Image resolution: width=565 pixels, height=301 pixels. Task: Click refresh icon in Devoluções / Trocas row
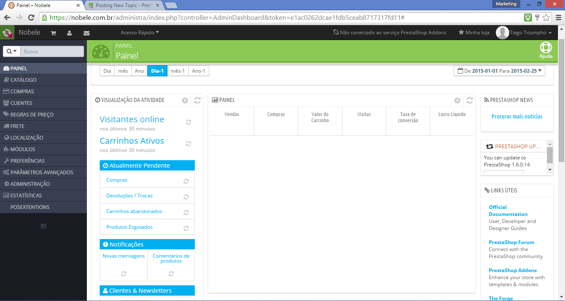click(186, 197)
